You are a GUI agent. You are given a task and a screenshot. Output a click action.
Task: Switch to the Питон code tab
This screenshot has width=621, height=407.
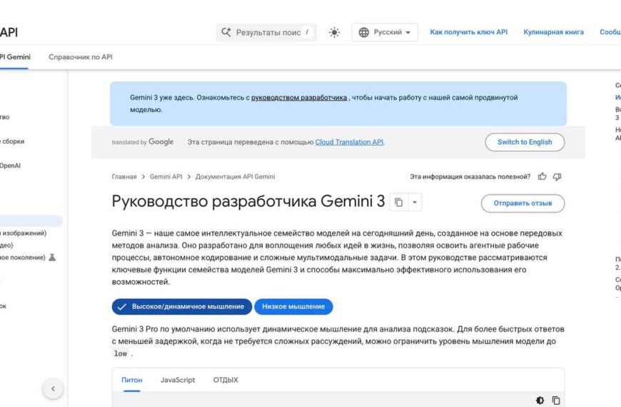132,380
